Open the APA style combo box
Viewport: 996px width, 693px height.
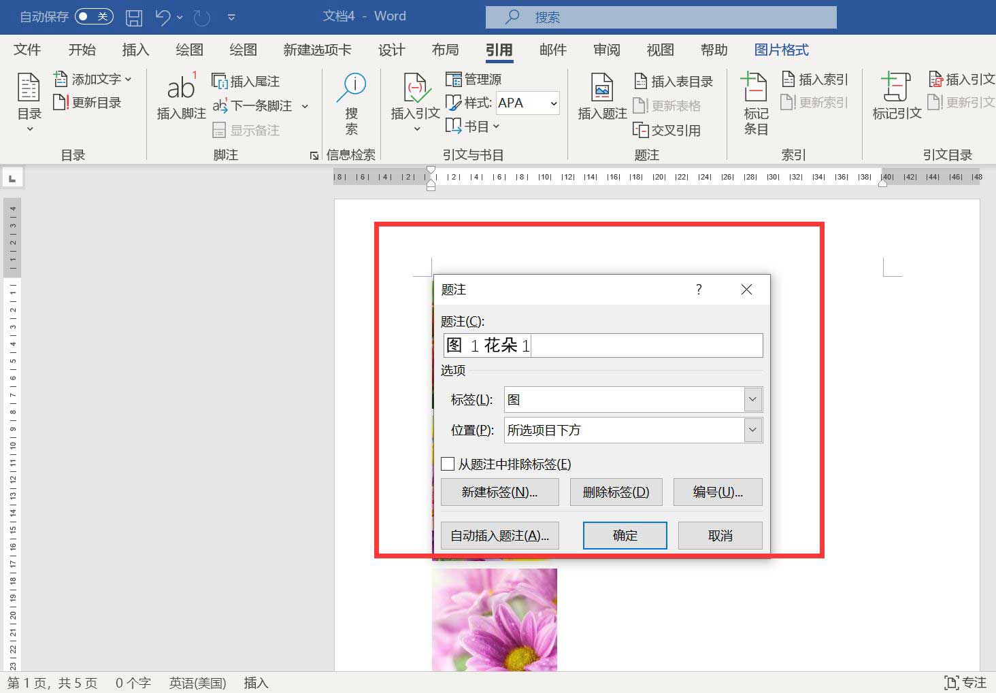[x=528, y=103]
